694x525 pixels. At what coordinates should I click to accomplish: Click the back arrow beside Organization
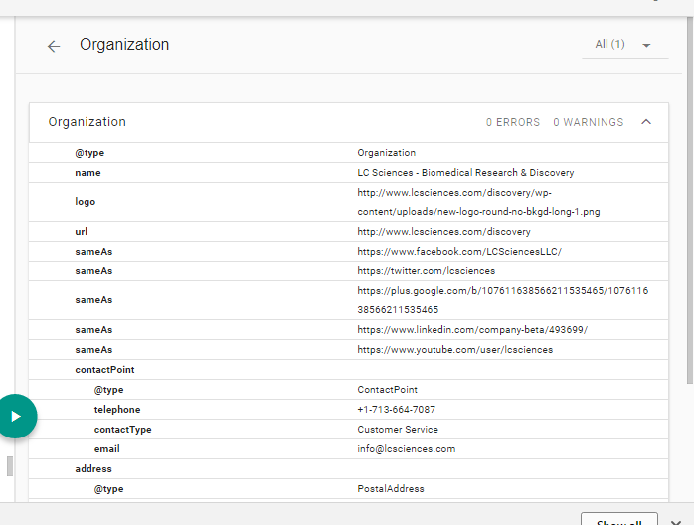[54, 46]
